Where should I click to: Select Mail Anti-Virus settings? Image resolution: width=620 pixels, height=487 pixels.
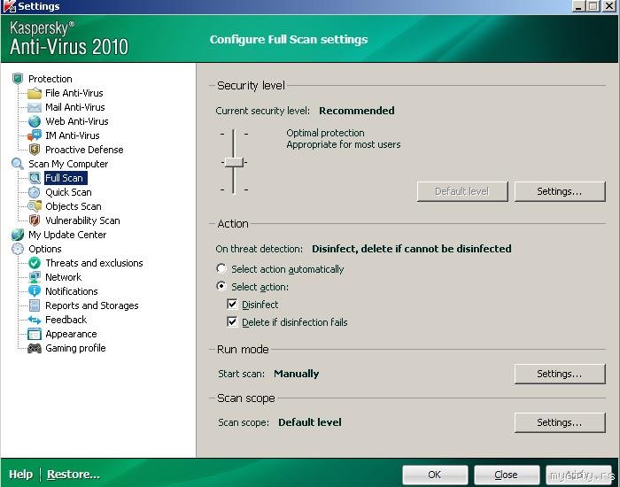click(75, 107)
